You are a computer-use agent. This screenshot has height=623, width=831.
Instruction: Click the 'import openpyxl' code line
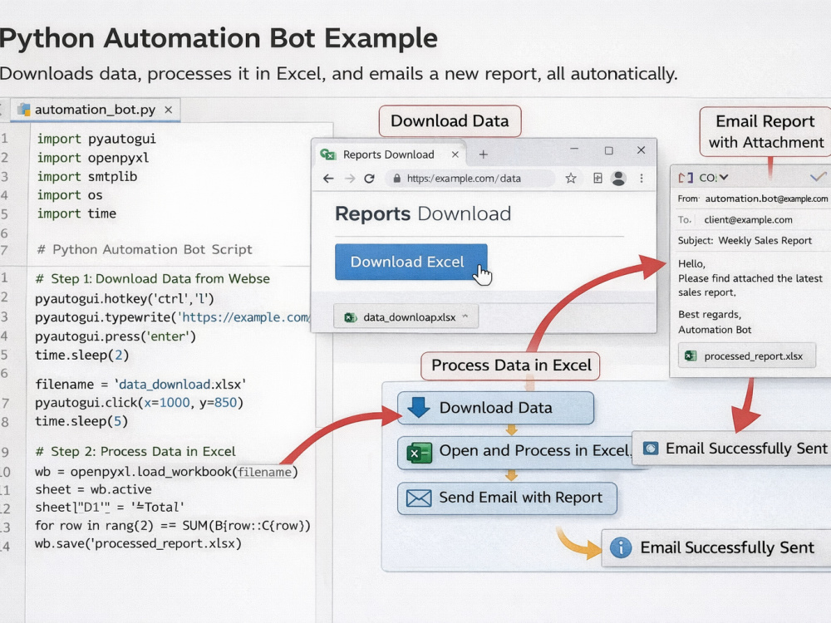point(93,158)
